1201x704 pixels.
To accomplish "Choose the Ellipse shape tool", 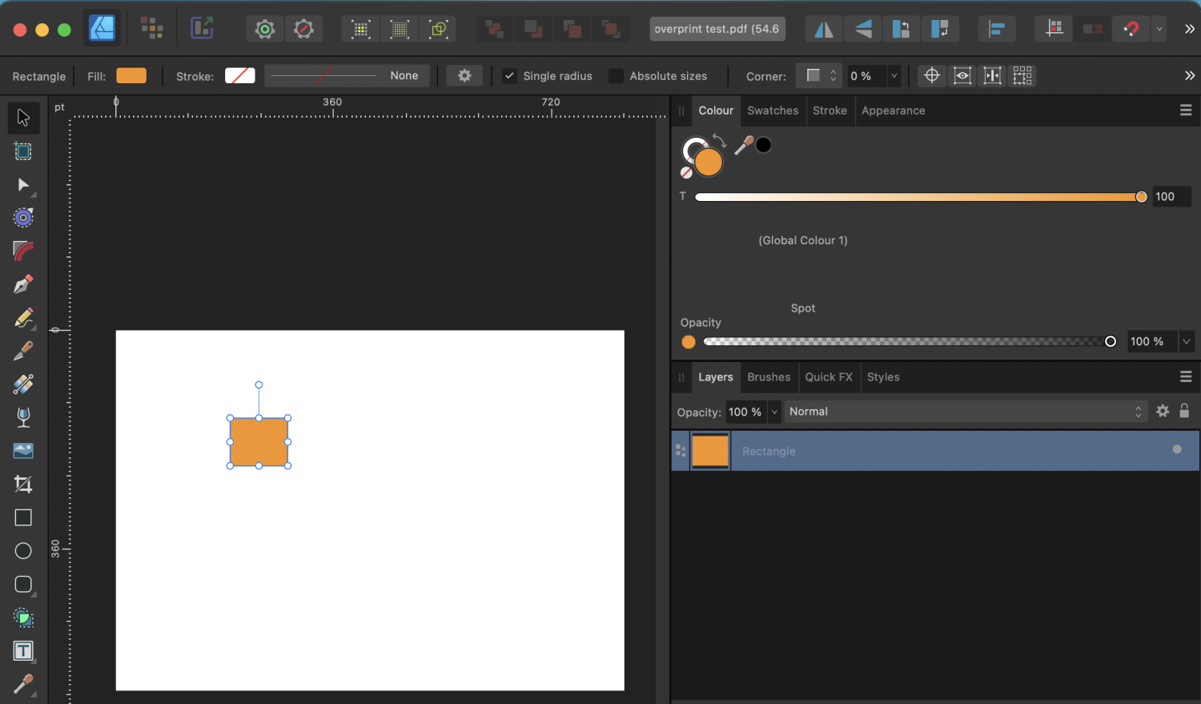I will (23, 551).
